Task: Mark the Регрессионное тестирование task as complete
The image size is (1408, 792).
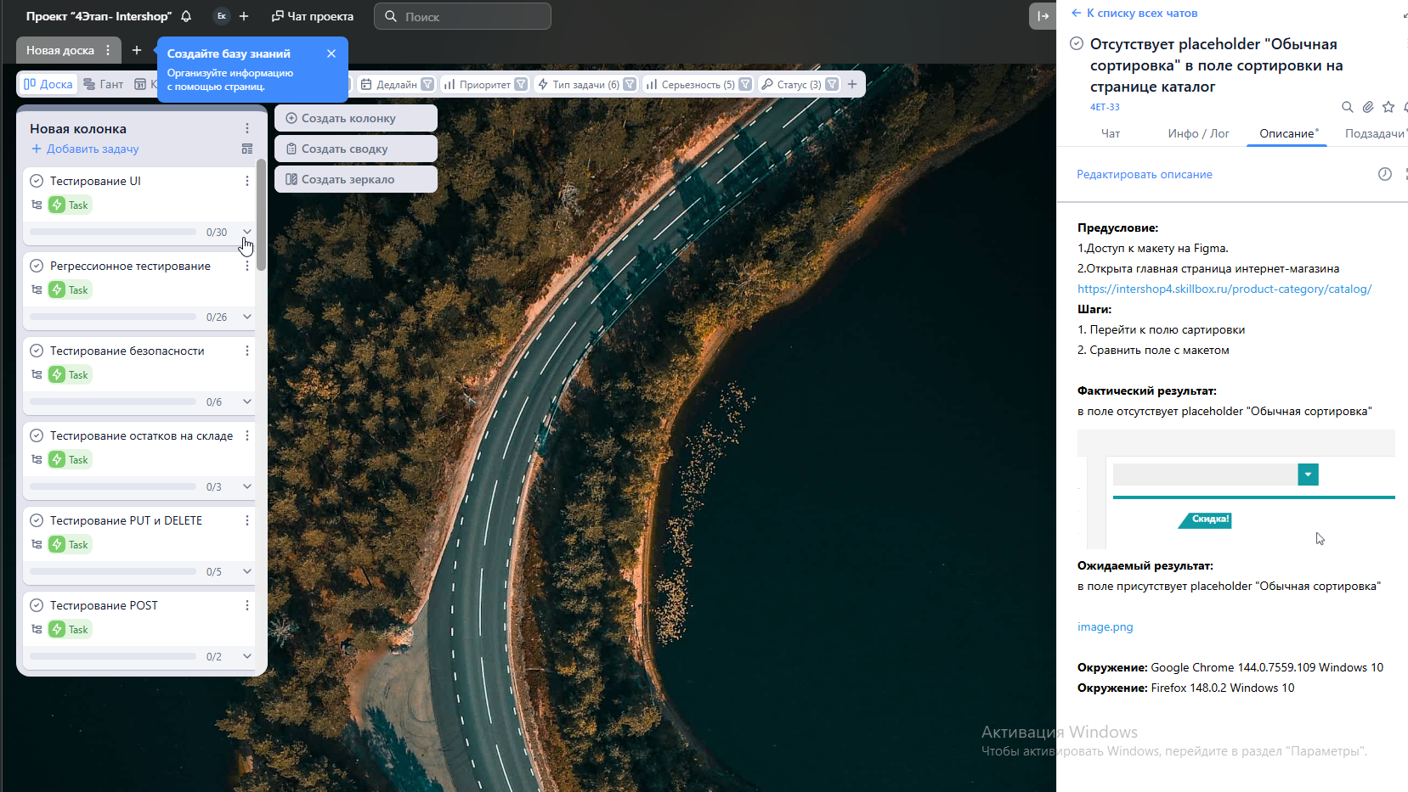Action: pos(37,266)
